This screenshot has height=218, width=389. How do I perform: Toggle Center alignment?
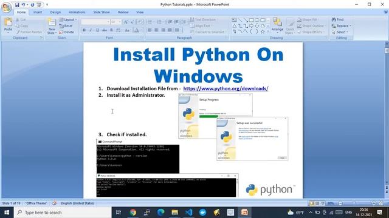point(156,30)
